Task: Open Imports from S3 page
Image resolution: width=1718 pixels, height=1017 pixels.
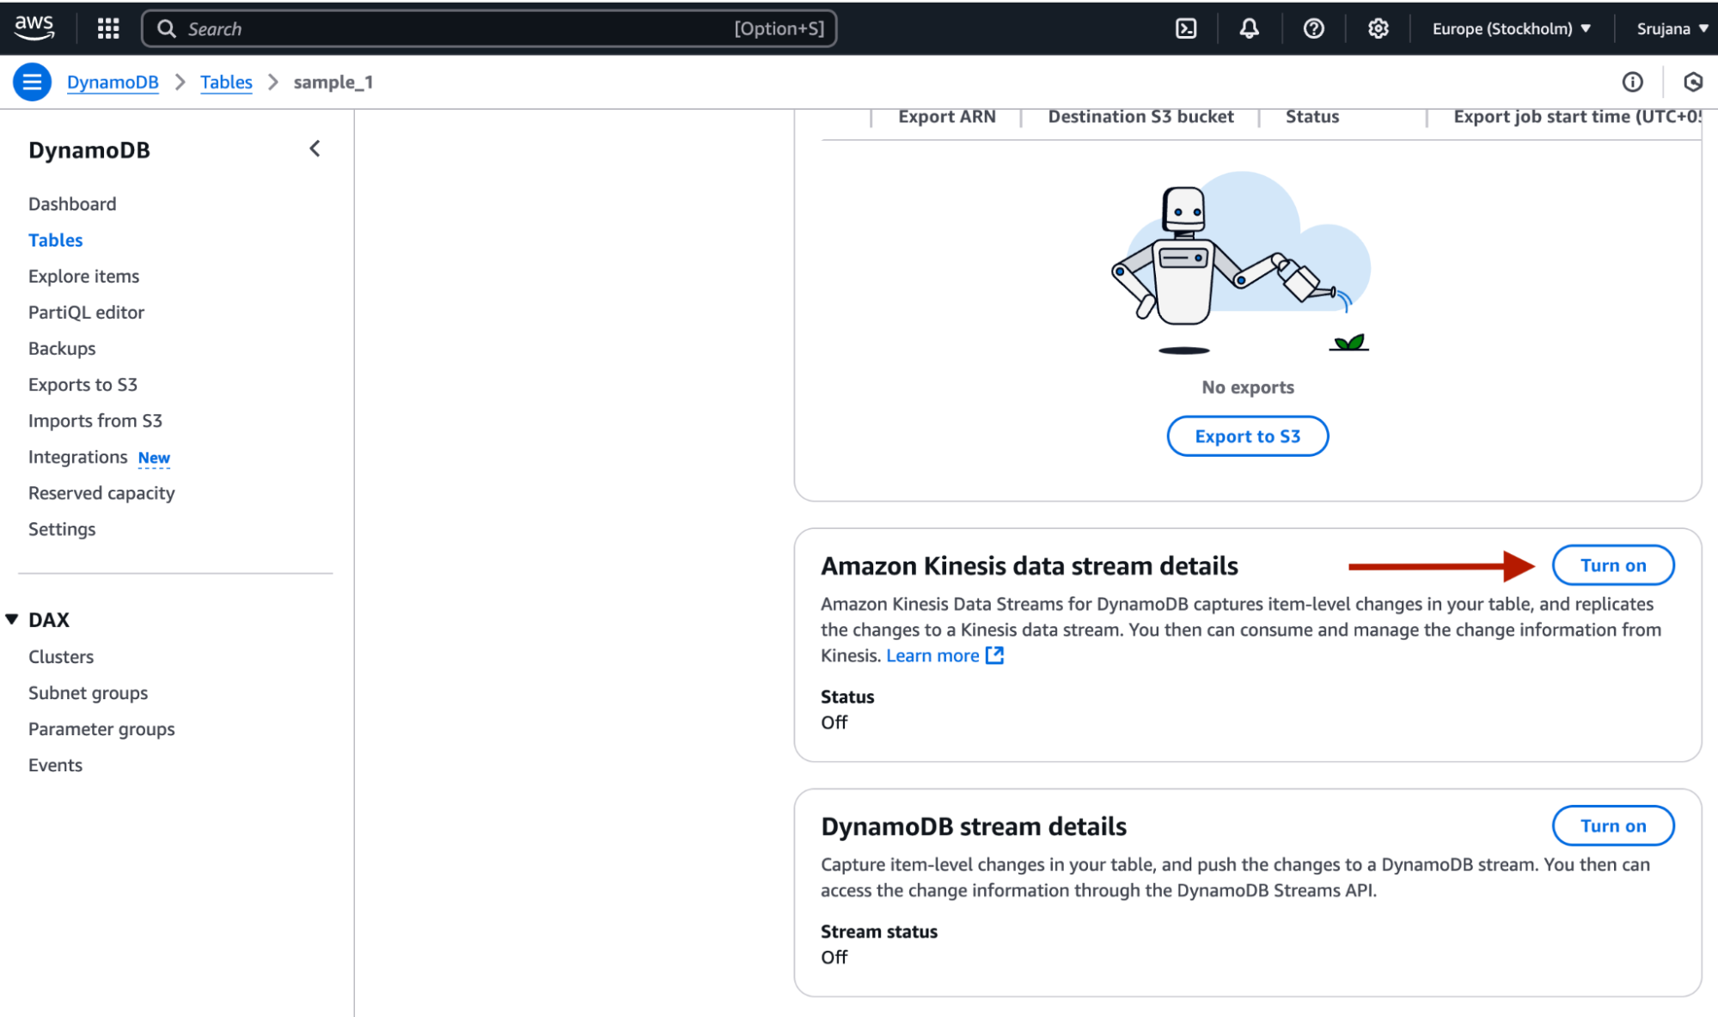Action: (x=95, y=420)
